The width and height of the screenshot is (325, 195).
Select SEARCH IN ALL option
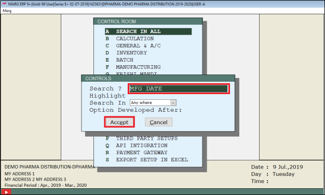click(x=148, y=32)
